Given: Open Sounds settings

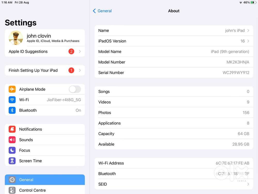Looking at the screenshot, I should 45,140.
